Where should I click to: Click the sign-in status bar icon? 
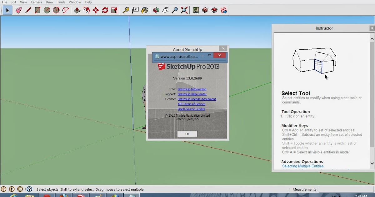coord(20,189)
